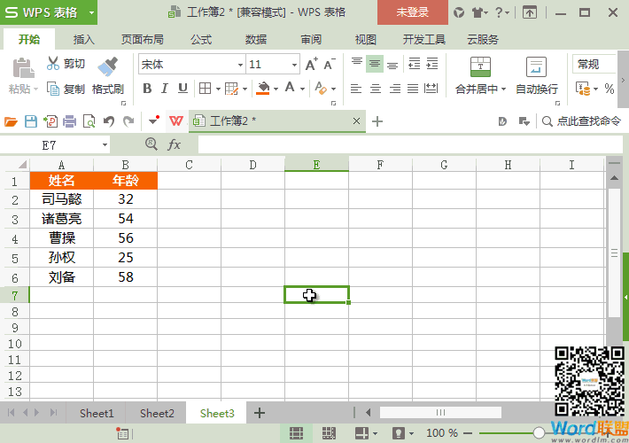Expand the fill color dropdown arrow

(x=276, y=89)
